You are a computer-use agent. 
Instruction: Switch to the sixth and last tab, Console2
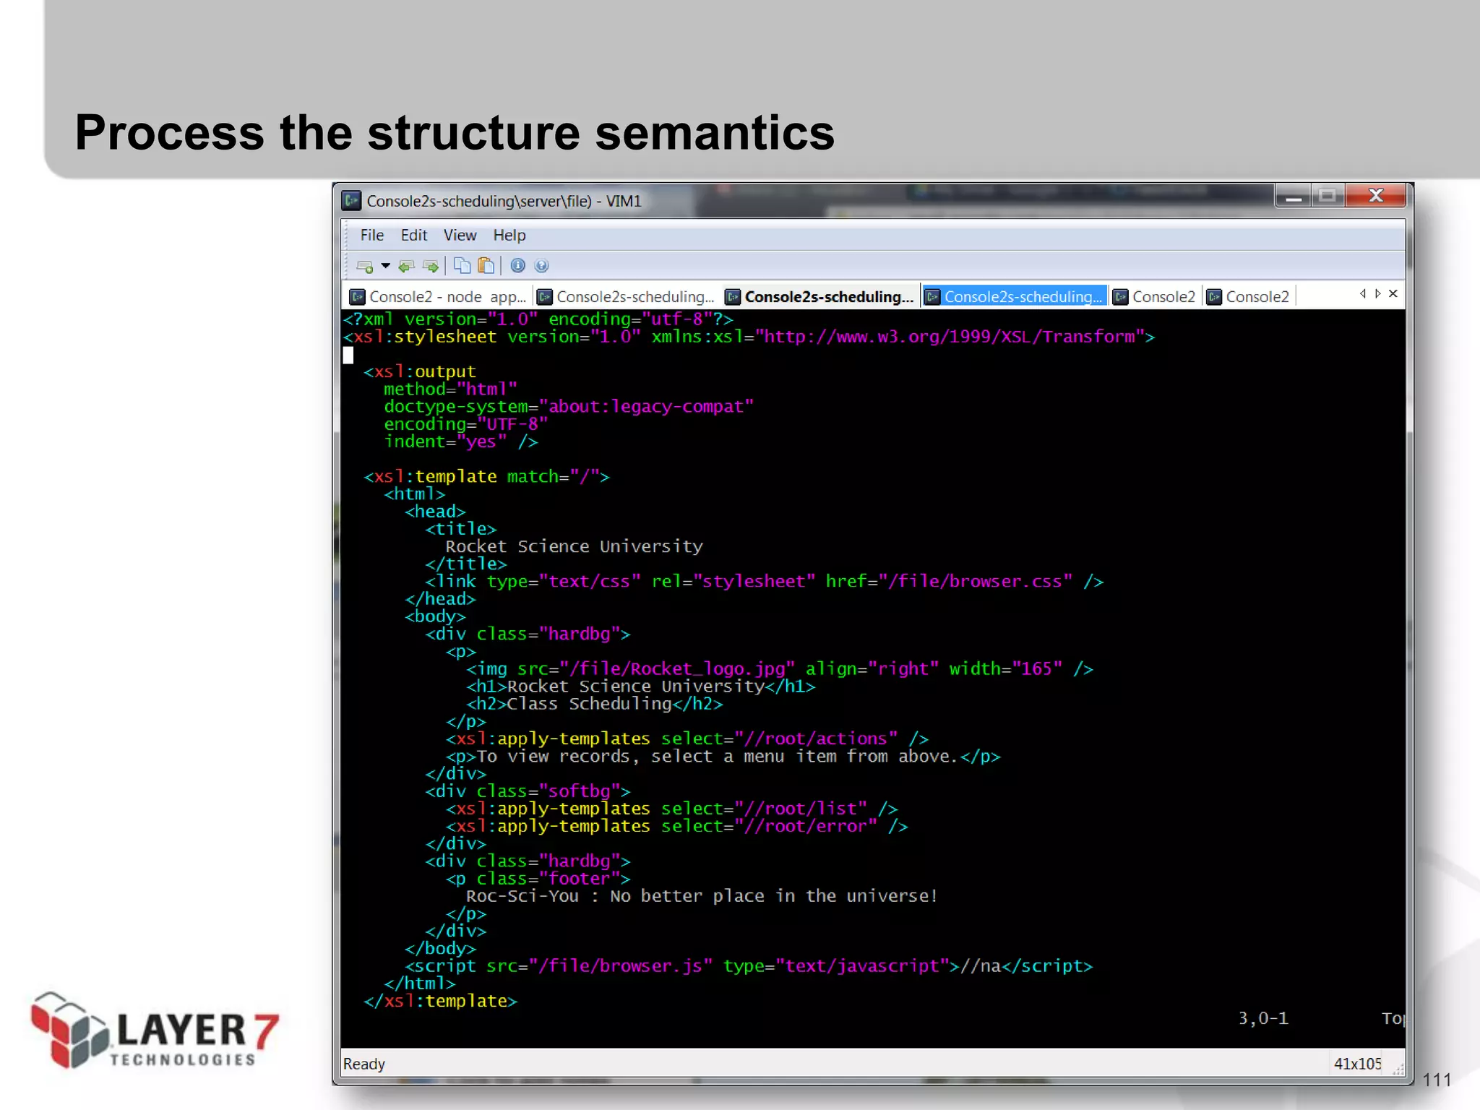(1248, 297)
